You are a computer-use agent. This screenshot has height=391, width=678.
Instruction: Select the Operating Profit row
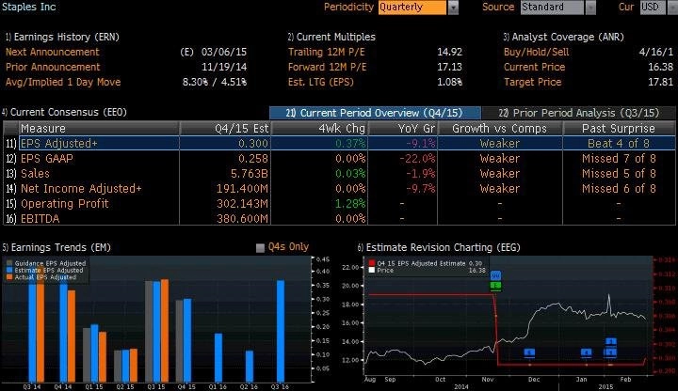click(339, 204)
